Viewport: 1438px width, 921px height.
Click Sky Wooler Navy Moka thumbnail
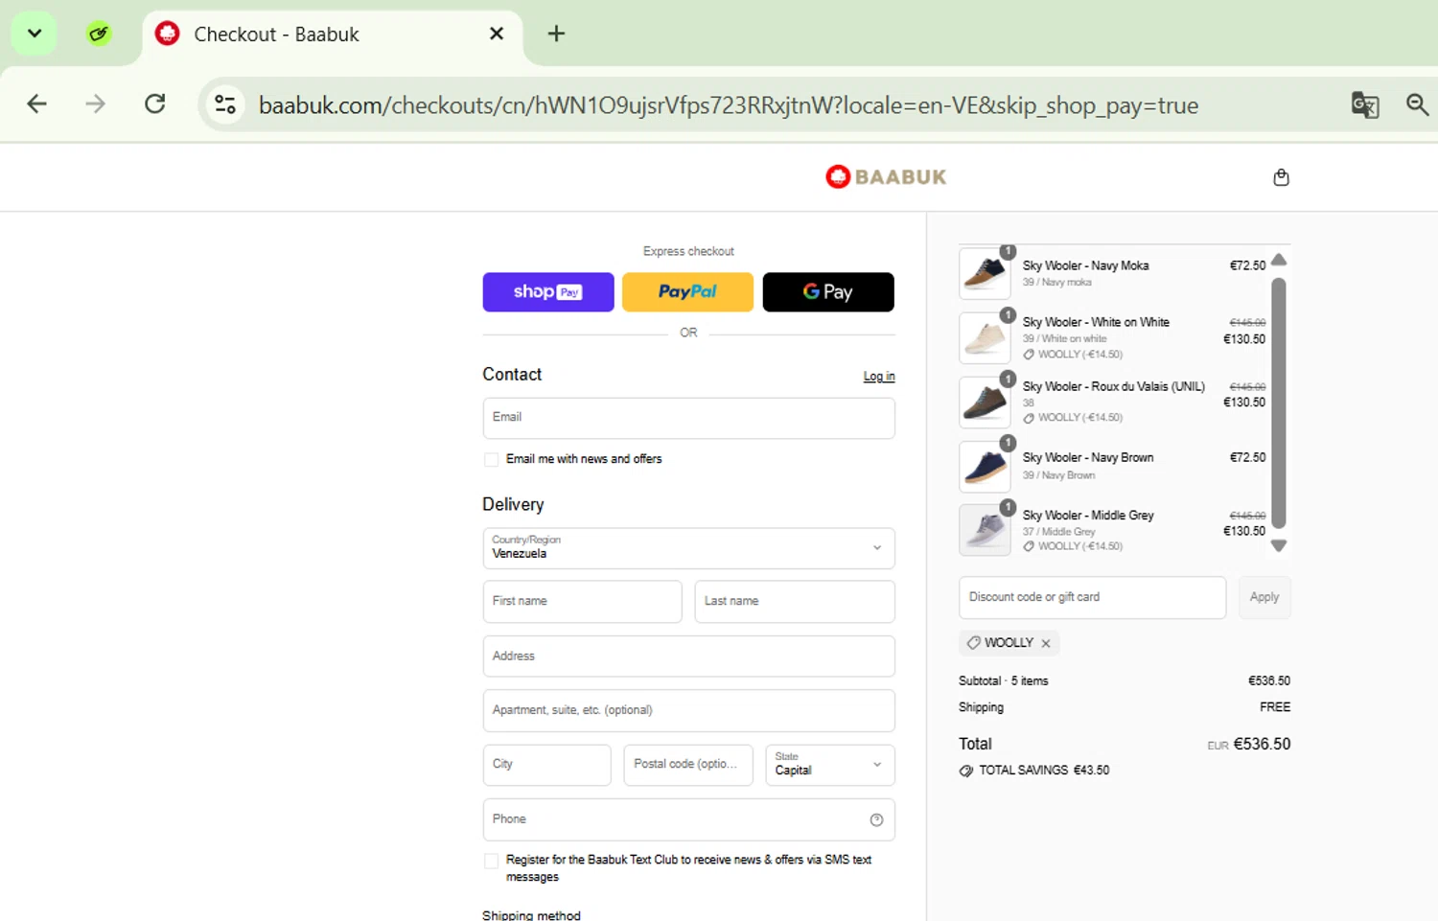click(x=985, y=273)
